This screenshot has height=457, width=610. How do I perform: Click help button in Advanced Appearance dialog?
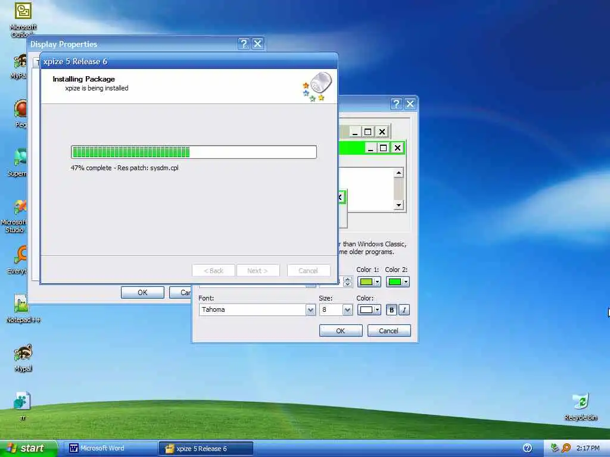[396, 104]
